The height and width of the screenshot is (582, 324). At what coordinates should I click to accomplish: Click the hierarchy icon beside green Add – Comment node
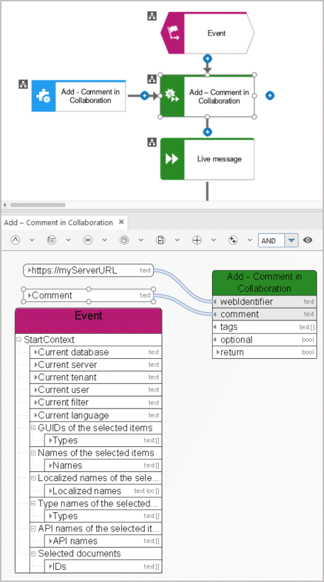(x=152, y=79)
